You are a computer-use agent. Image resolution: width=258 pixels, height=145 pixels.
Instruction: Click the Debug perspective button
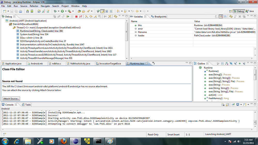pyautogui.click(x=239, y=11)
